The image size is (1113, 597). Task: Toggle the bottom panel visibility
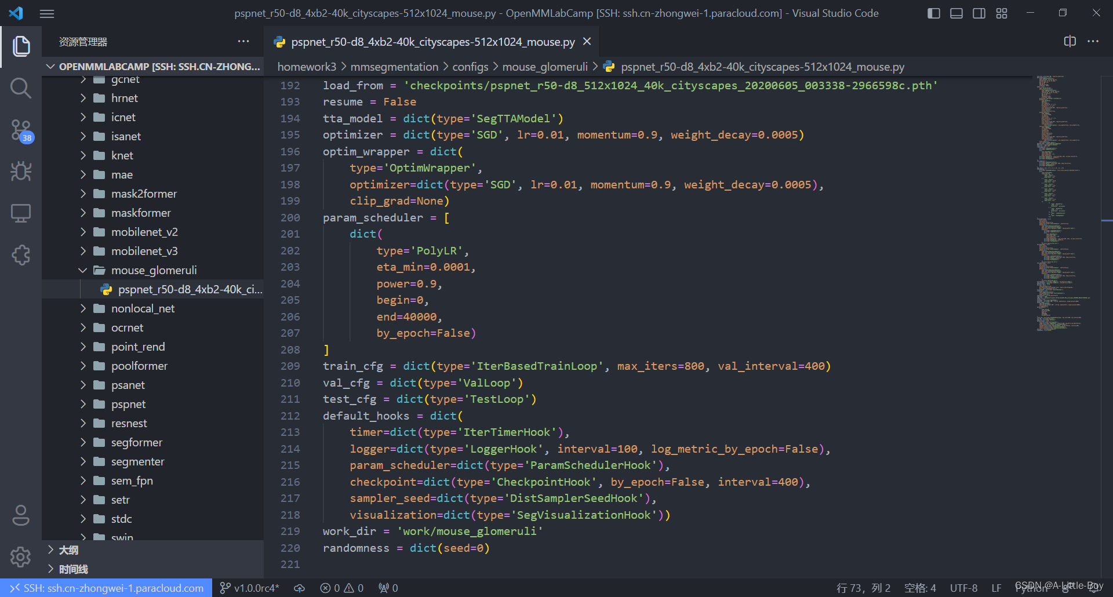click(956, 13)
